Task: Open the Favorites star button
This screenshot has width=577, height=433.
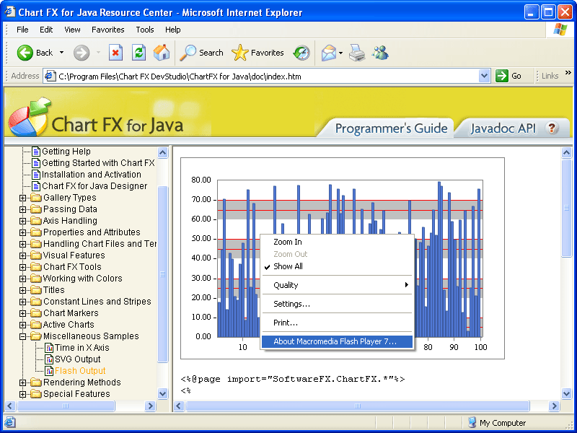Action: pos(257,53)
